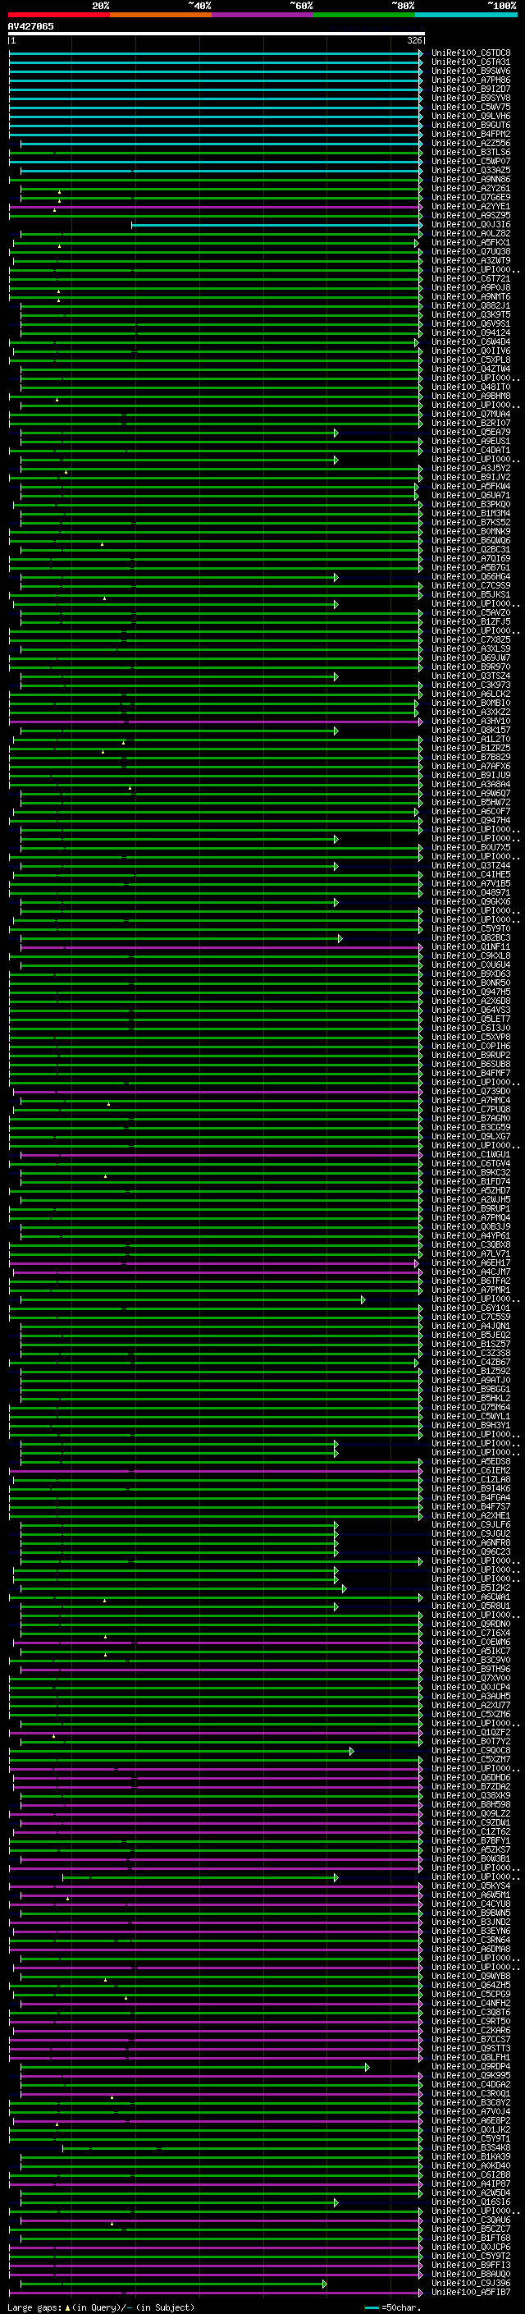
Task: Select the purple ~60% identity legend segment
Action: coord(263,15)
